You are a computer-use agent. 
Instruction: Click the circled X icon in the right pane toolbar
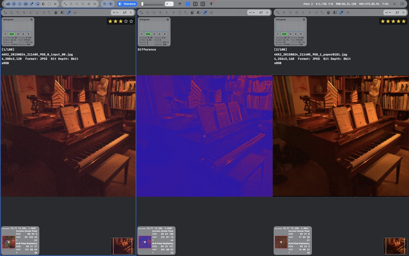point(348,12)
